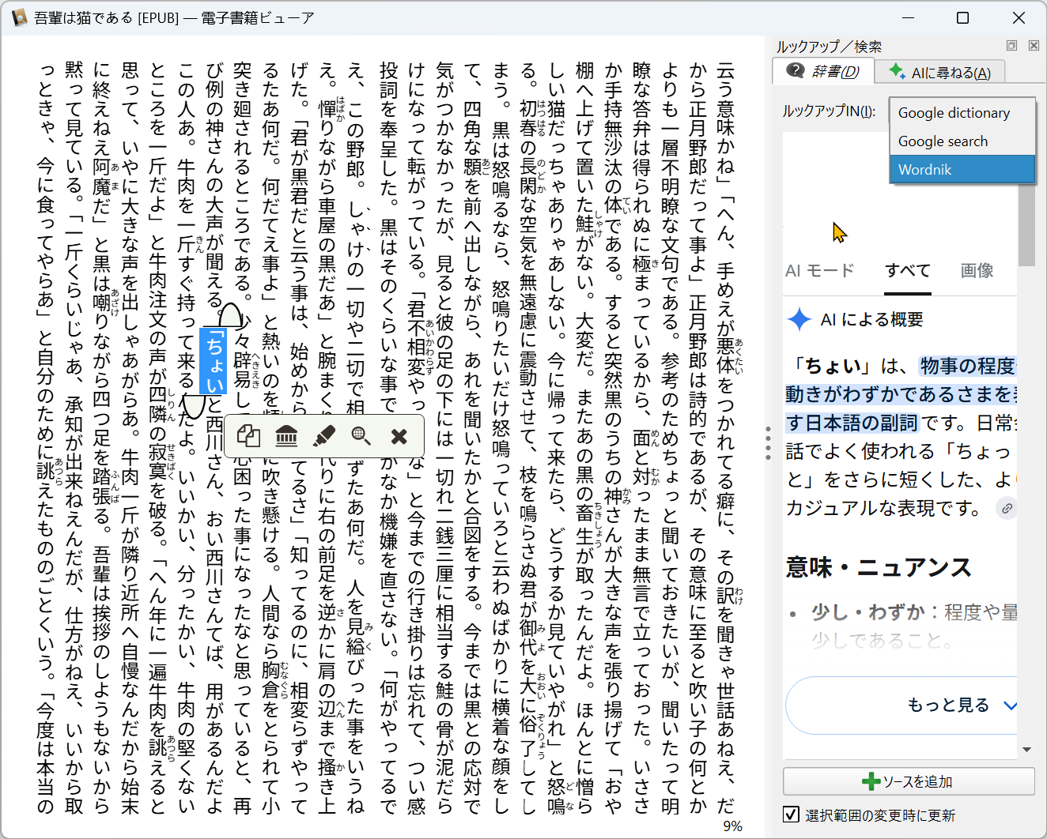The image size is (1047, 839).
Task: Click the link chain icon in the AI overview
Action: pos(1007,508)
